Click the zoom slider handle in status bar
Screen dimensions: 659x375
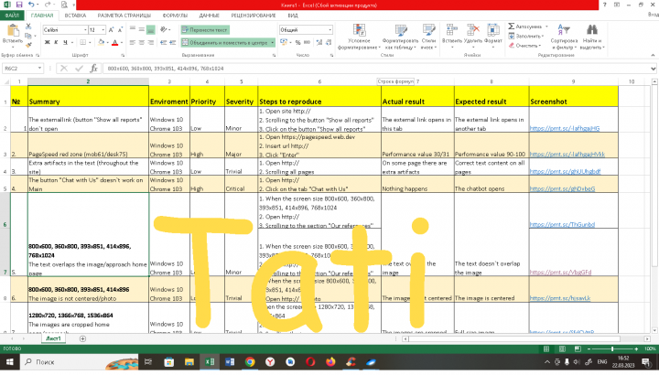(612, 349)
